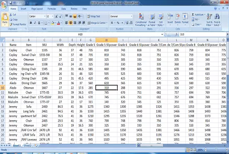Open Conditional Formatting menu

point(141,20)
